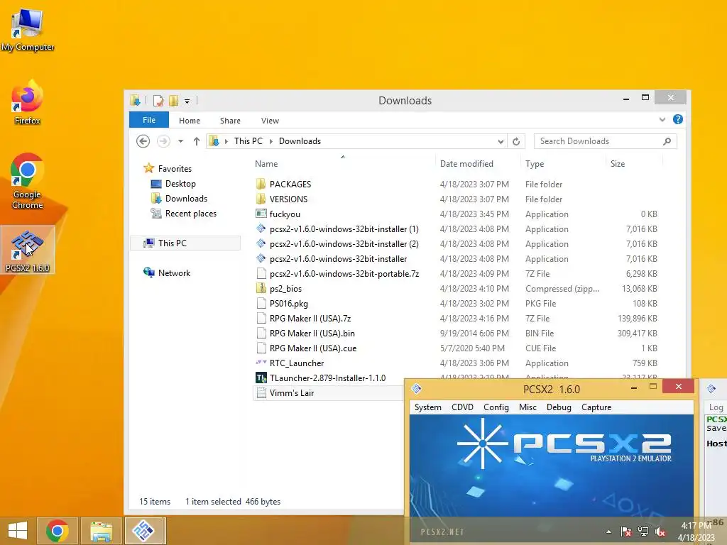
Task: Open the View ribbon tab
Action: click(270, 121)
